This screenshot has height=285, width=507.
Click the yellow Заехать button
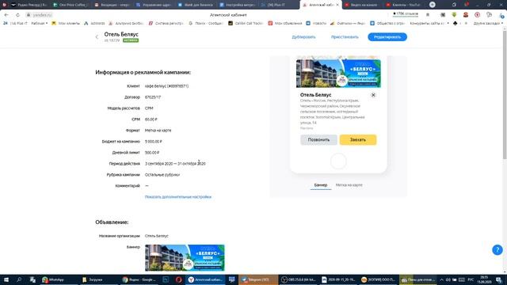pyautogui.click(x=358, y=140)
